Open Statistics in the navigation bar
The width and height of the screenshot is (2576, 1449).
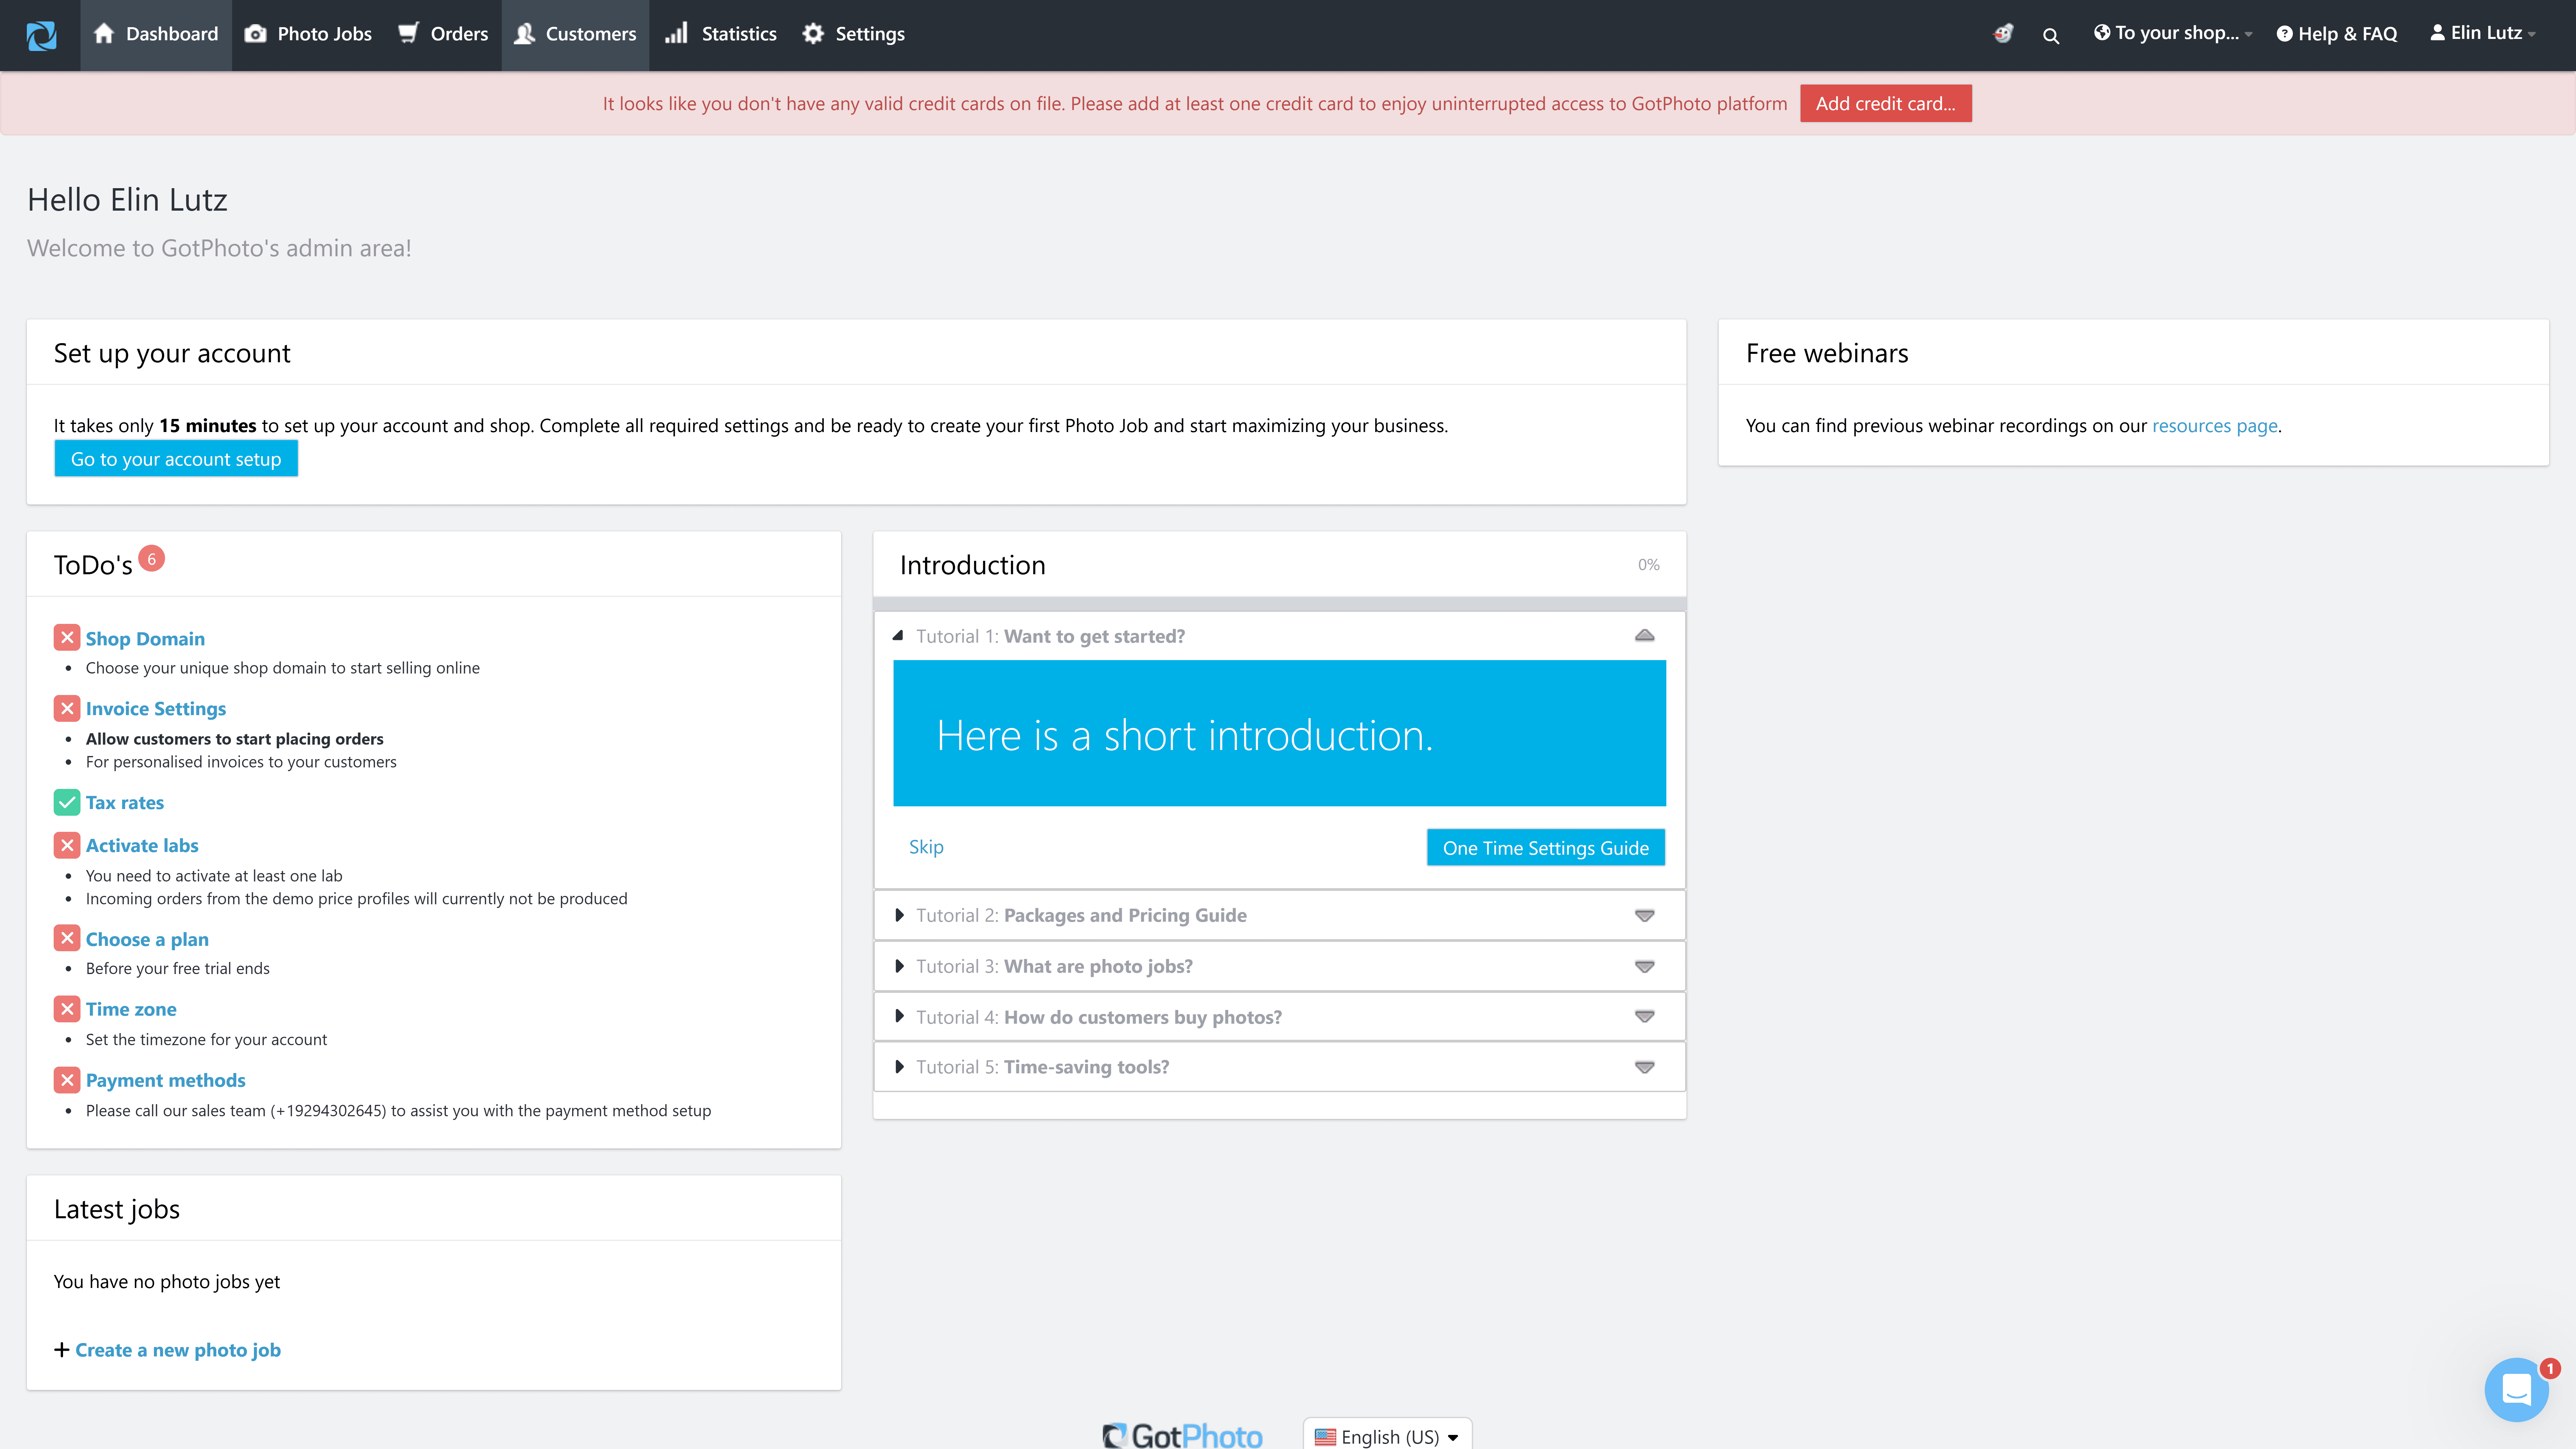pos(720,35)
